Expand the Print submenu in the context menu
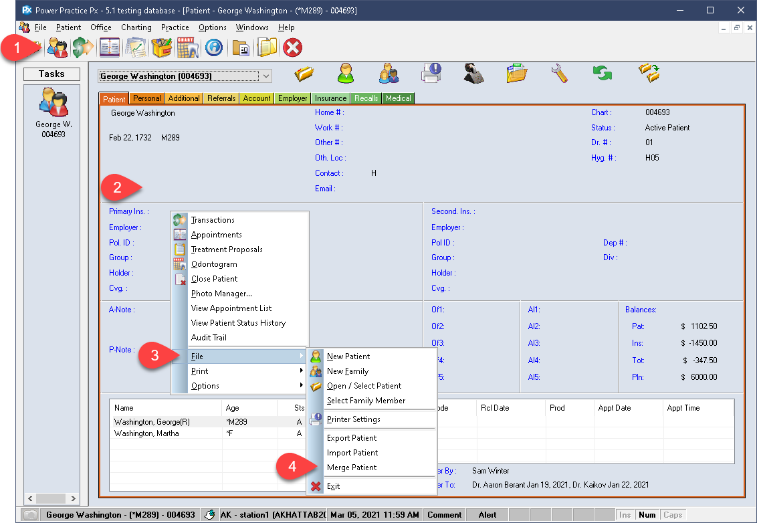The width and height of the screenshot is (757, 523). click(240, 371)
